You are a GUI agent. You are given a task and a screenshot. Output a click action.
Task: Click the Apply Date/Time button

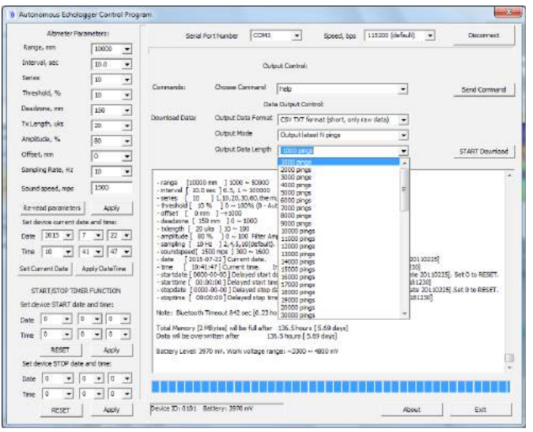coord(105,269)
